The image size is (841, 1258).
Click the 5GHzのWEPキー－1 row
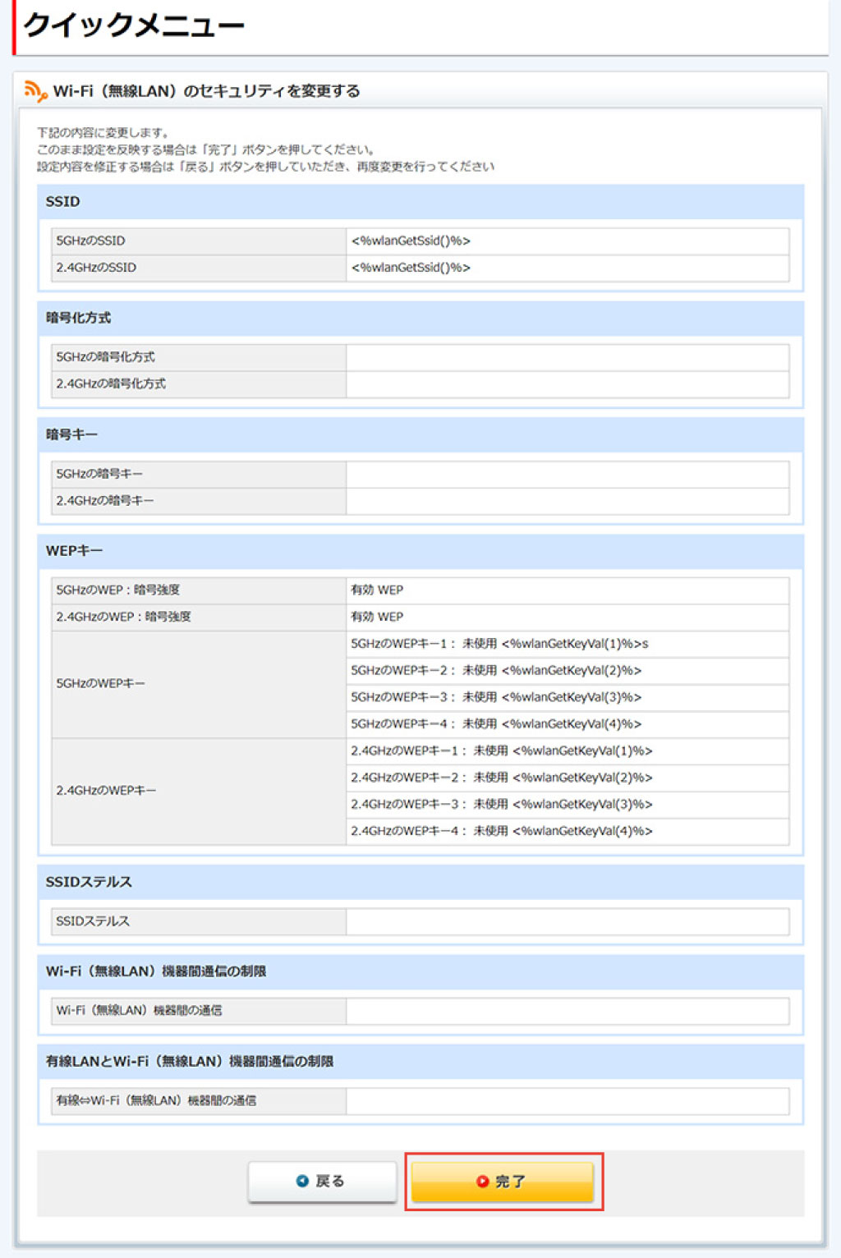pyautogui.click(x=568, y=644)
